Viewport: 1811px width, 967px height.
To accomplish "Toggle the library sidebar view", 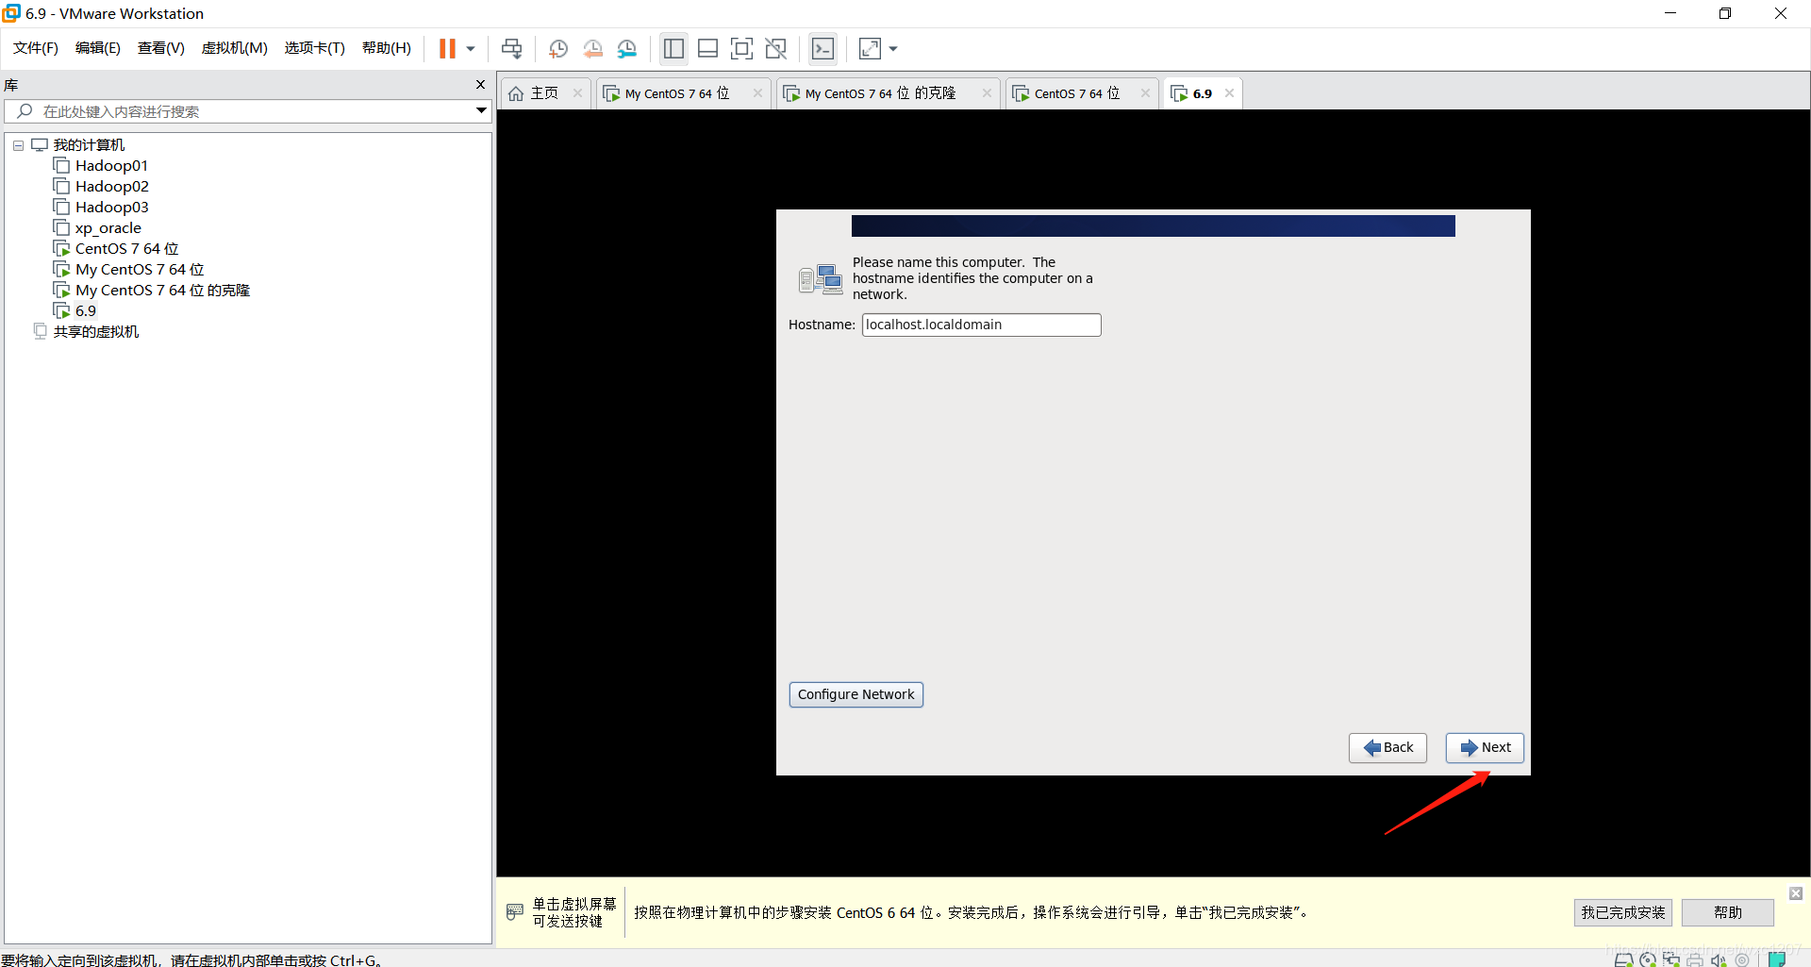I will tap(673, 48).
